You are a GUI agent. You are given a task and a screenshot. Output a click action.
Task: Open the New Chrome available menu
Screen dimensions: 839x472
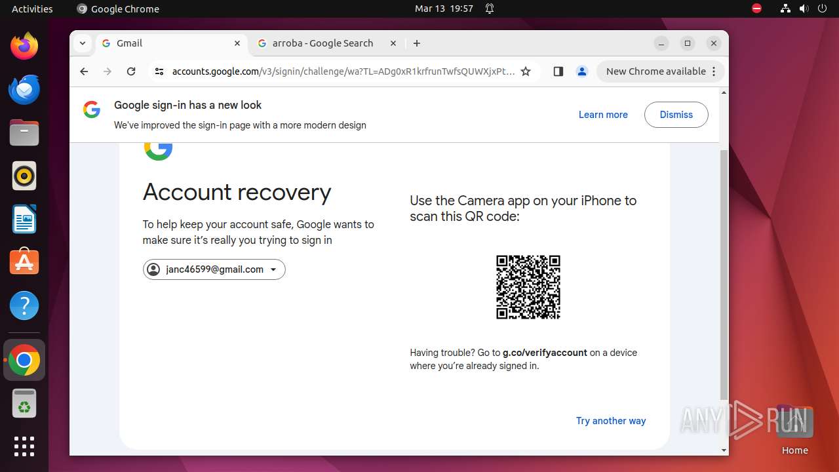pyautogui.click(x=660, y=71)
